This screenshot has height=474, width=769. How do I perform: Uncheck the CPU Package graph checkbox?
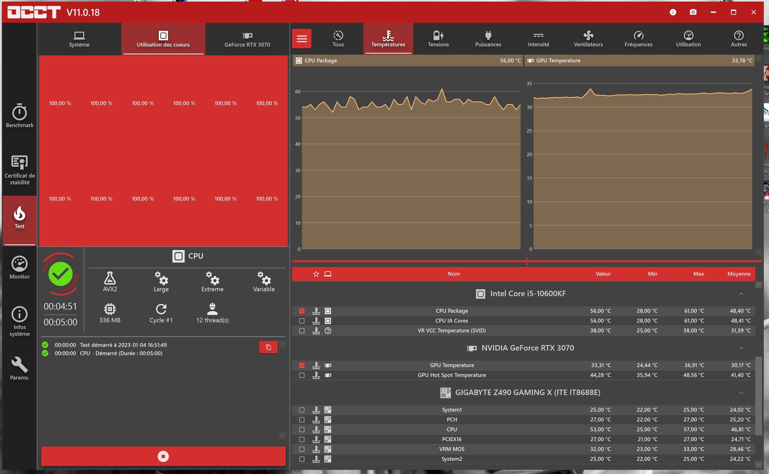click(x=302, y=311)
